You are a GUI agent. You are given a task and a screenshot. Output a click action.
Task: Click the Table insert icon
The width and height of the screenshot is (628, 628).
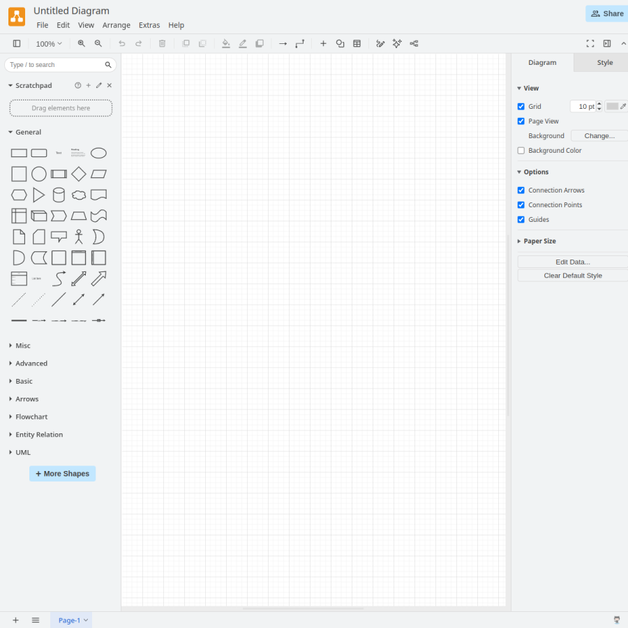[357, 44]
